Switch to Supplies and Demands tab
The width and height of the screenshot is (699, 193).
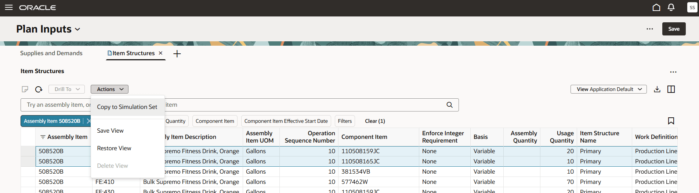51,53
